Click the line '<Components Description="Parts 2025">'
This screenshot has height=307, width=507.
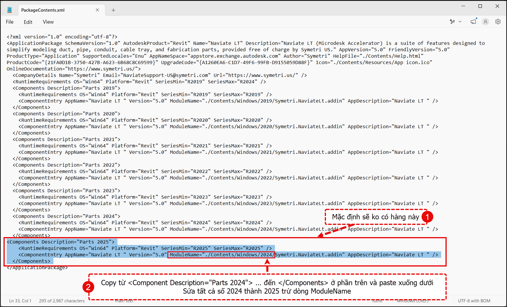click(x=61, y=242)
